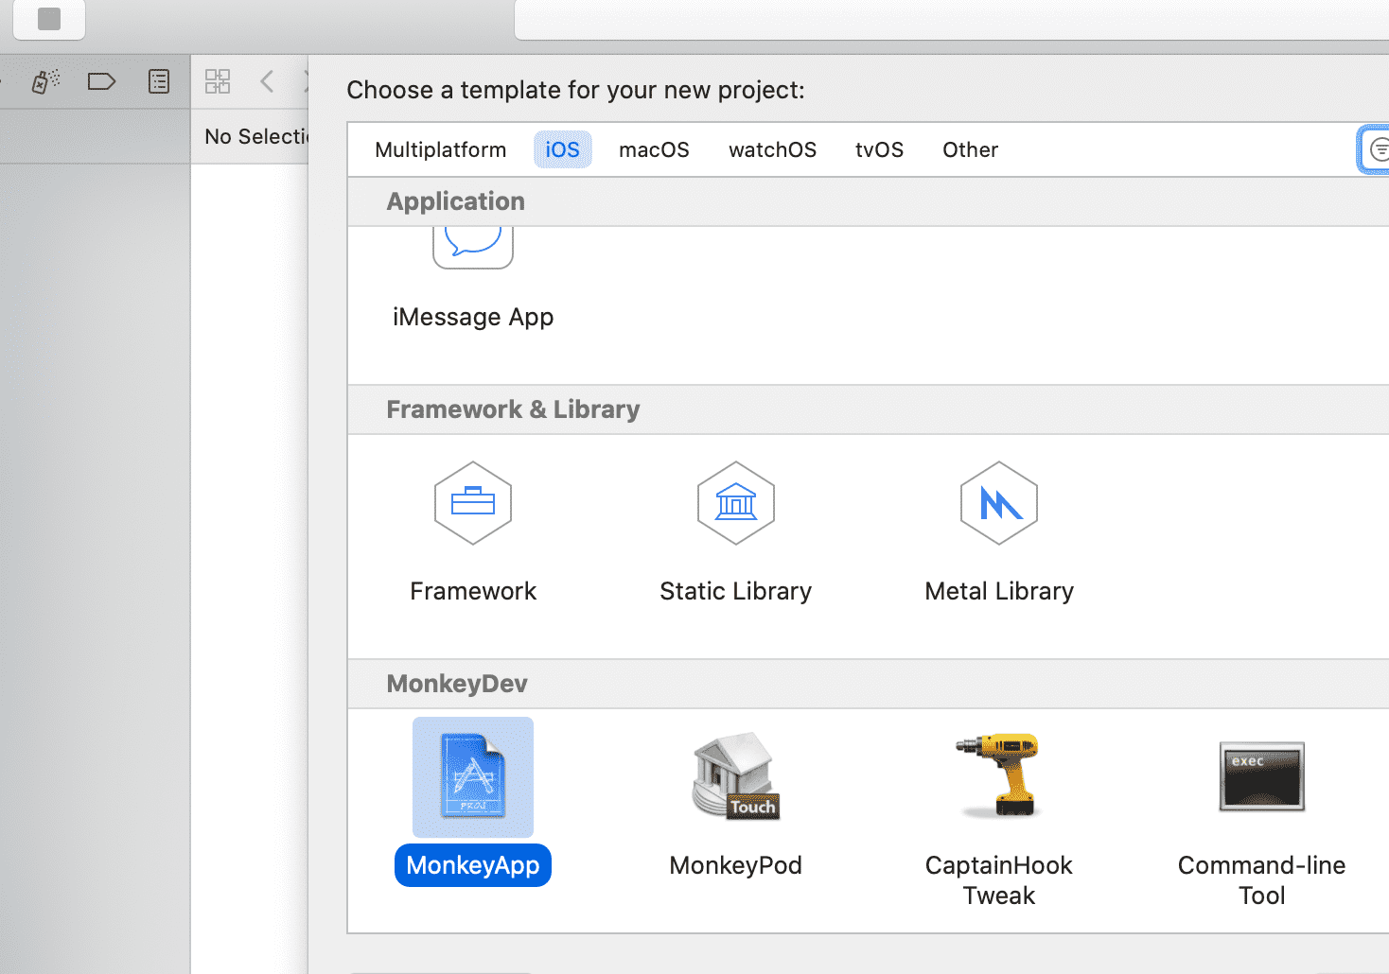Click the Xcode stop button
Image resolution: width=1389 pixels, height=974 pixels.
pyautogui.click(x=49, y=19)
